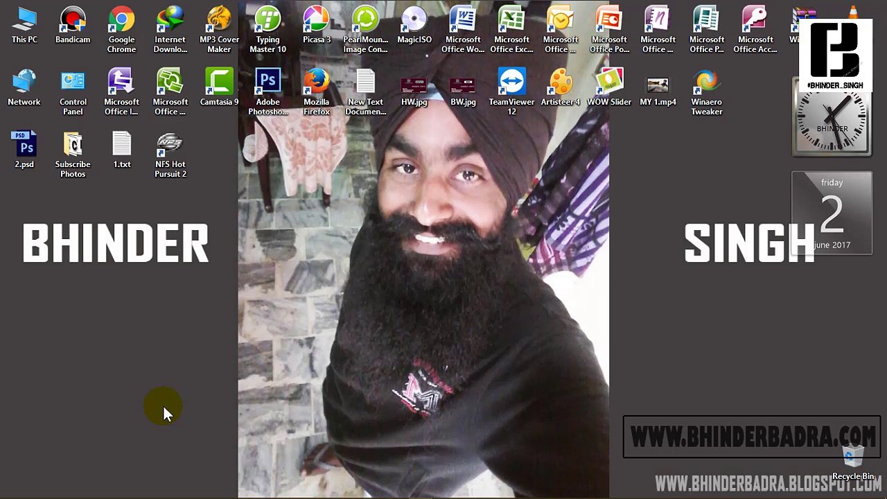Launch Bandicam from the desktop

pyautogui.click(x=73, y=26)
